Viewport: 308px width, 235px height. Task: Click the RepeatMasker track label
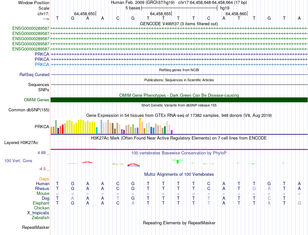point(36,227)
